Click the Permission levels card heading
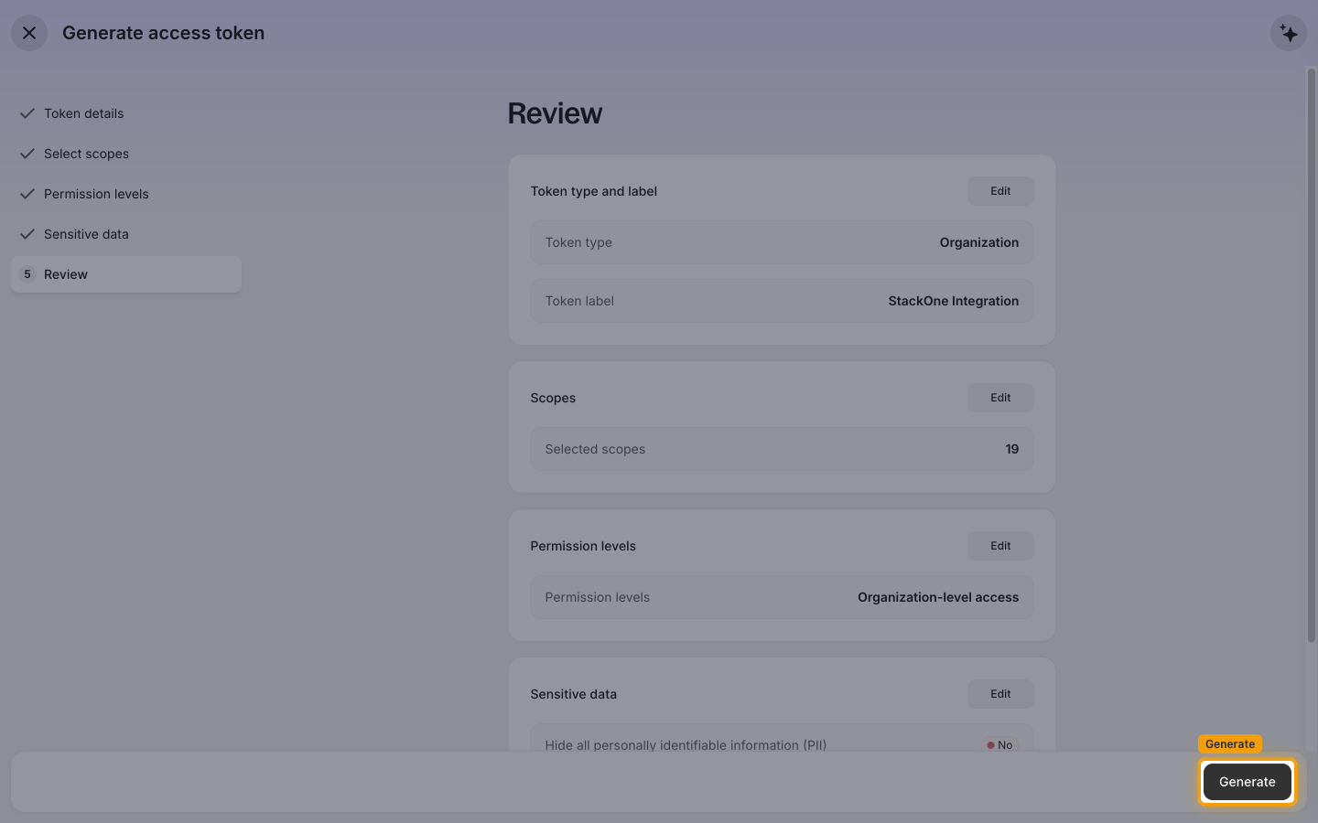The image size is (1318, 823). pos(583,546)
